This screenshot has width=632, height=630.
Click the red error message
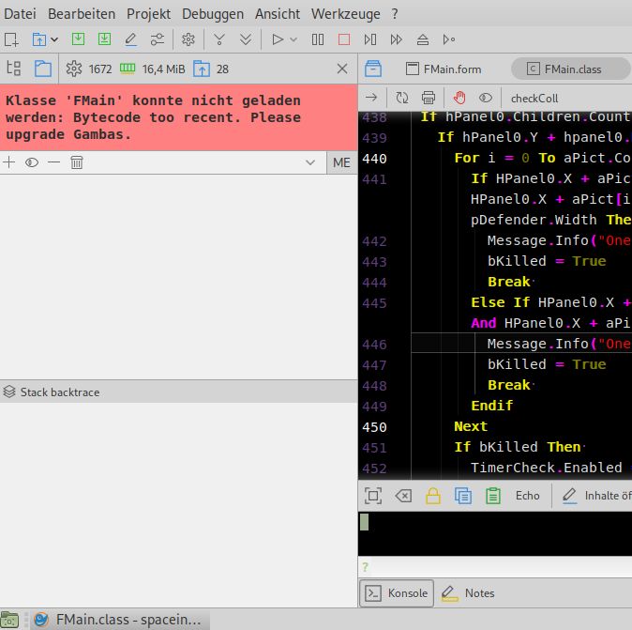pos(178,117)
